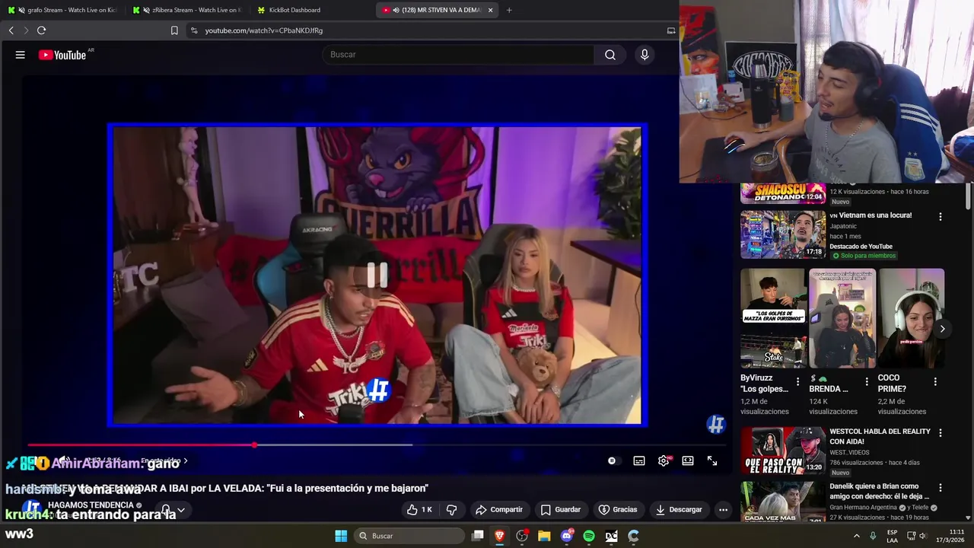The height and width of the screenshot is (548, 974).
Task: Open the ByVirruzz Los golpes short
Action: (x=773, y=318)
